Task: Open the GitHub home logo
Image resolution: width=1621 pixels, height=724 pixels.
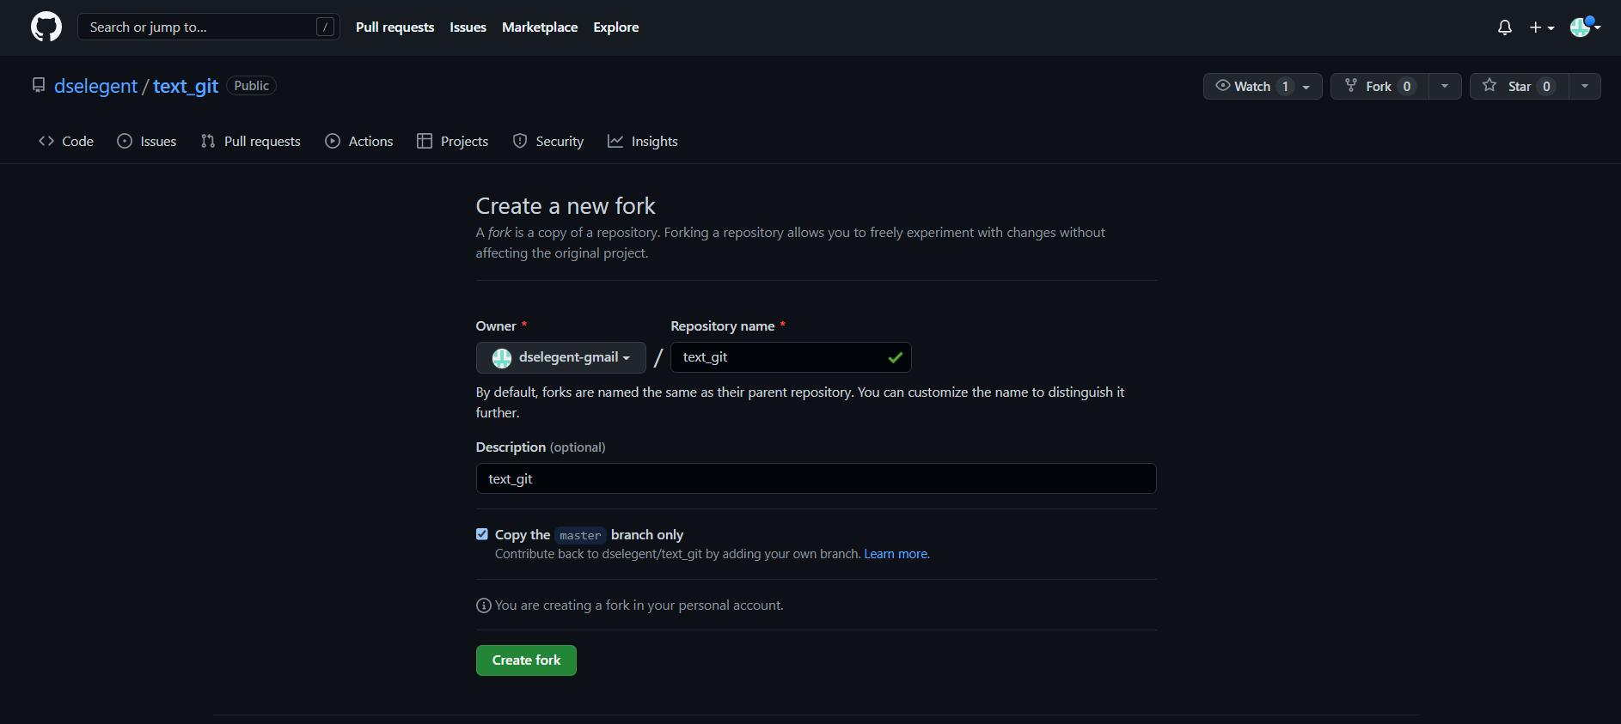Action: (x=46, y=27)
